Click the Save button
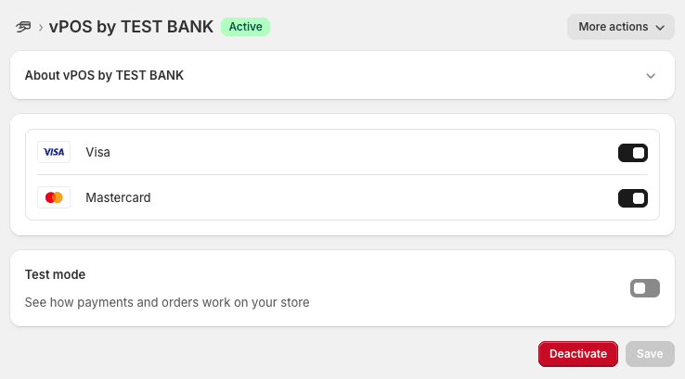 click(650, 354)
